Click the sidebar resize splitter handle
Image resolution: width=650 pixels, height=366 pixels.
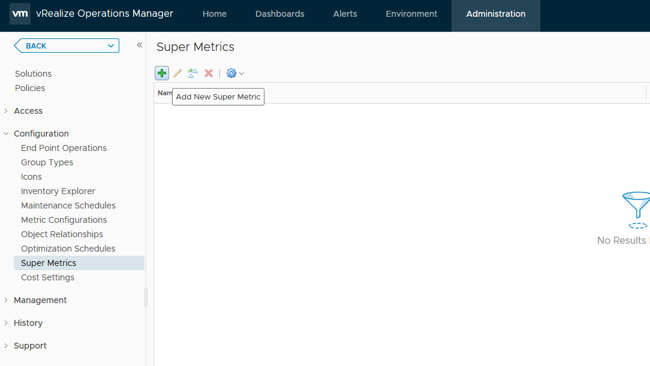coord(146,297)
